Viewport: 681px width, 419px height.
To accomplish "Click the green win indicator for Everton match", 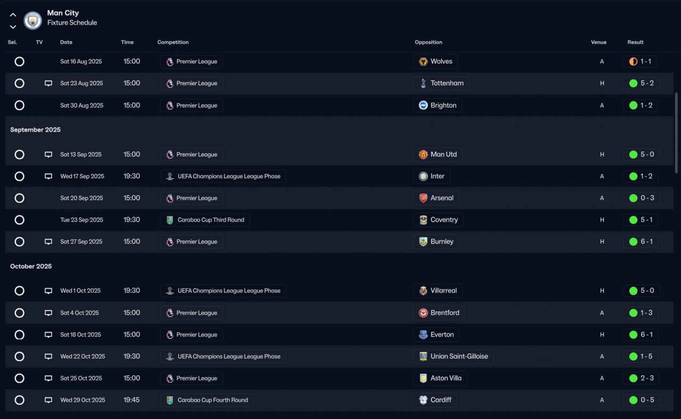I will pyautogui.click(x=633, y=335).
